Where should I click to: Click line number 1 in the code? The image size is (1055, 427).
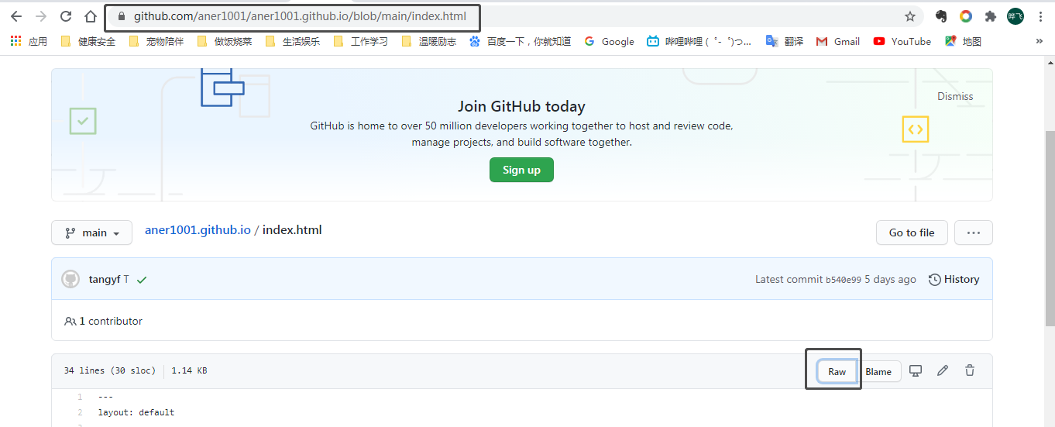(79, 397)
